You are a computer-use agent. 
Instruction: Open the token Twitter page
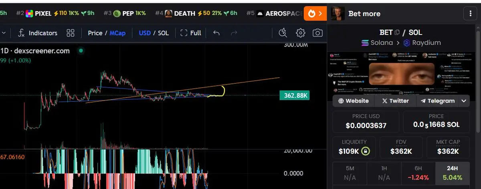click(395, 101)
